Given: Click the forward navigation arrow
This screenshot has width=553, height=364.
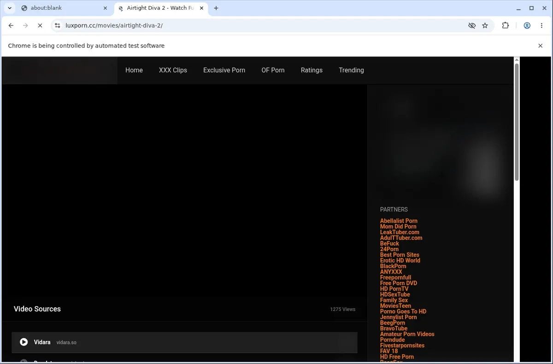Looking at the screenshot, I should pyautogui.click(x=25, y=25).
